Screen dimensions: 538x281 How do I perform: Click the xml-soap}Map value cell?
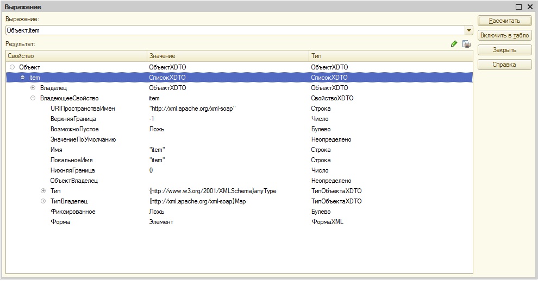(x=198, y=201)
